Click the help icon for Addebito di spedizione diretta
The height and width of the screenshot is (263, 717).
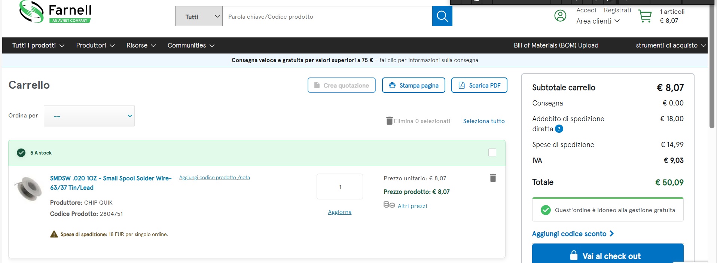click(x=559, y=129)
